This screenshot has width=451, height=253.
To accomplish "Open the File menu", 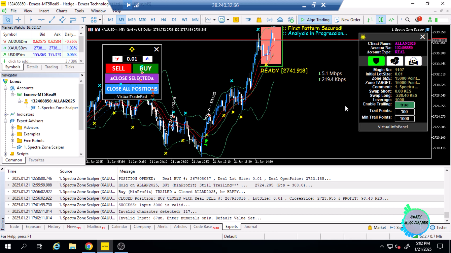I will point(14,11).
